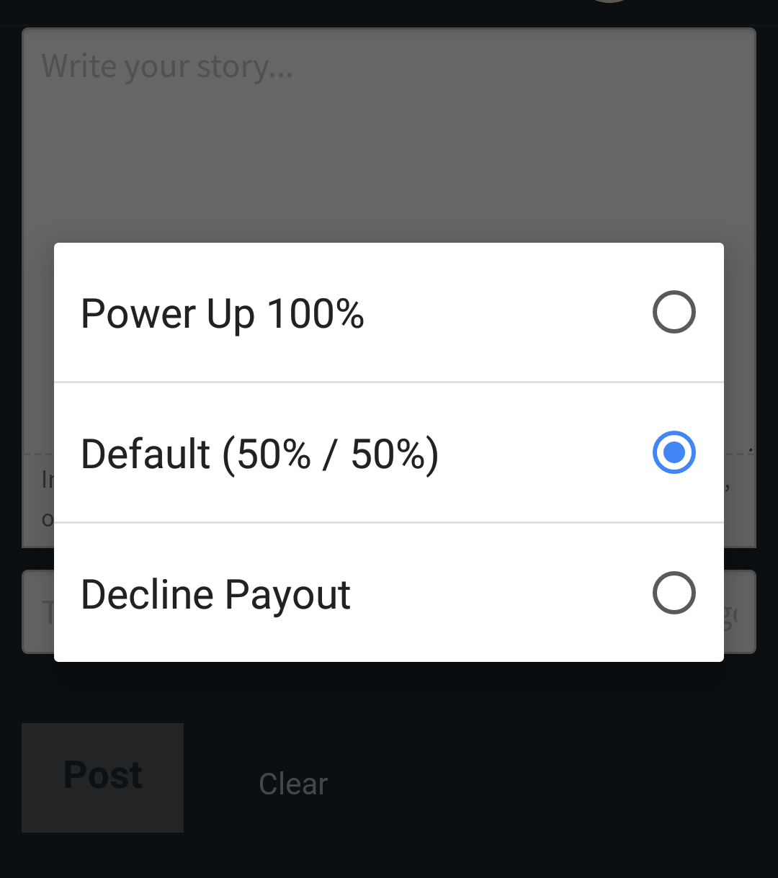Choose the "Power Up 100%" option label
The width and height of the screenshot is (778, 878).
[x=223, y=314]
